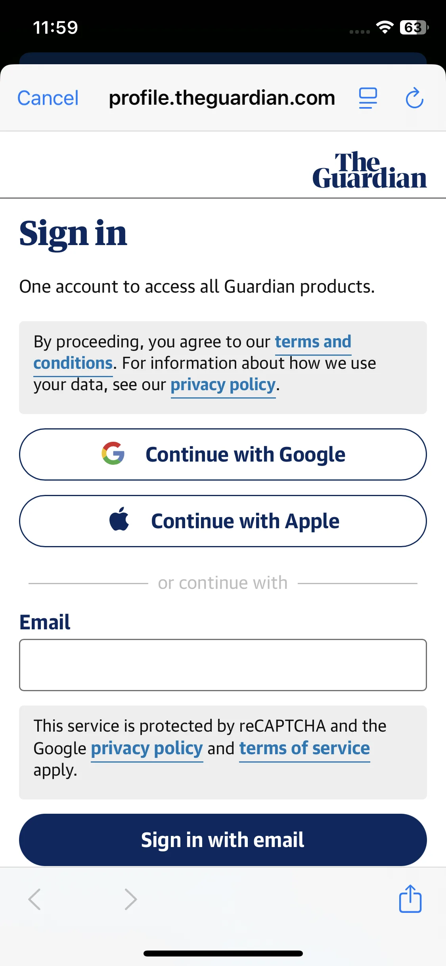446x966 pixels.
Task: Choose Continue with Apple
Action: [x=223, y=521]
